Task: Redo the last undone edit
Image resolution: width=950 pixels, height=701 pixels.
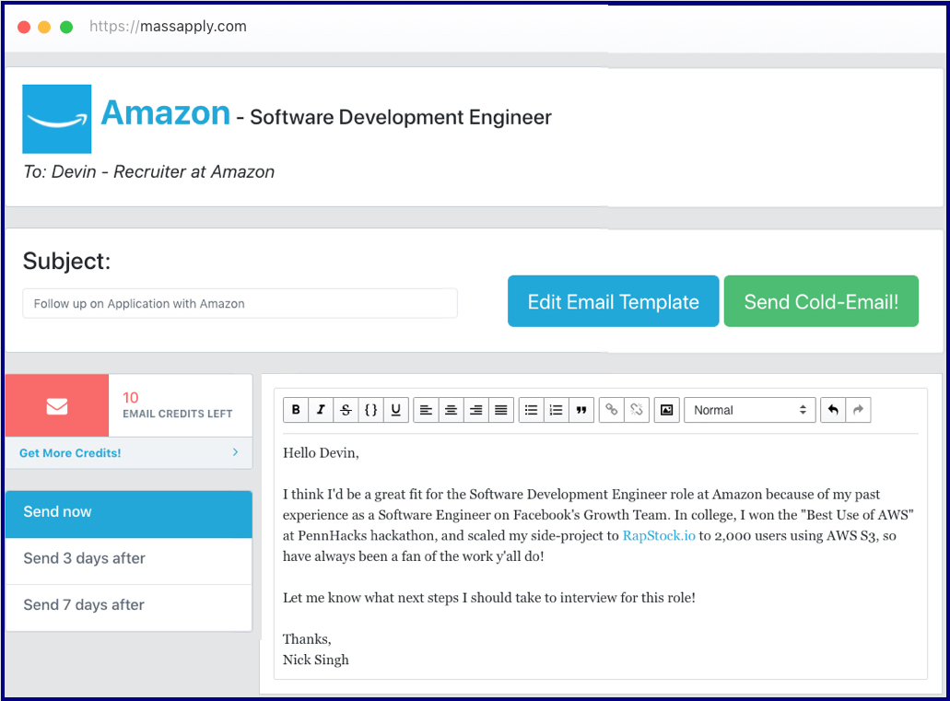Action: click(859, 410)
